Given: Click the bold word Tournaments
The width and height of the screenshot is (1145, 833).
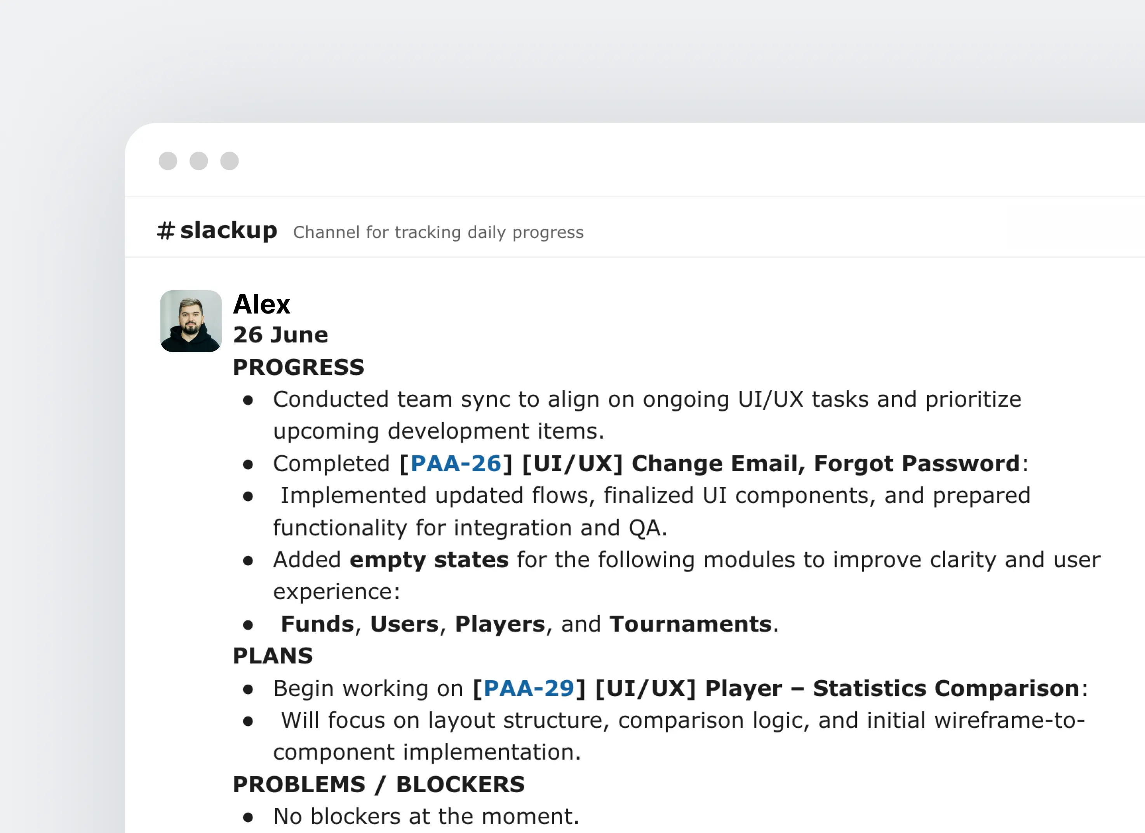Looking at the screenshot, I should [x=691, y=624].
